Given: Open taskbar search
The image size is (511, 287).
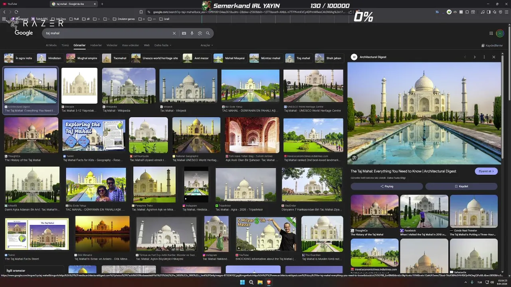Looking at the screenshot, I should coord(251,282).
